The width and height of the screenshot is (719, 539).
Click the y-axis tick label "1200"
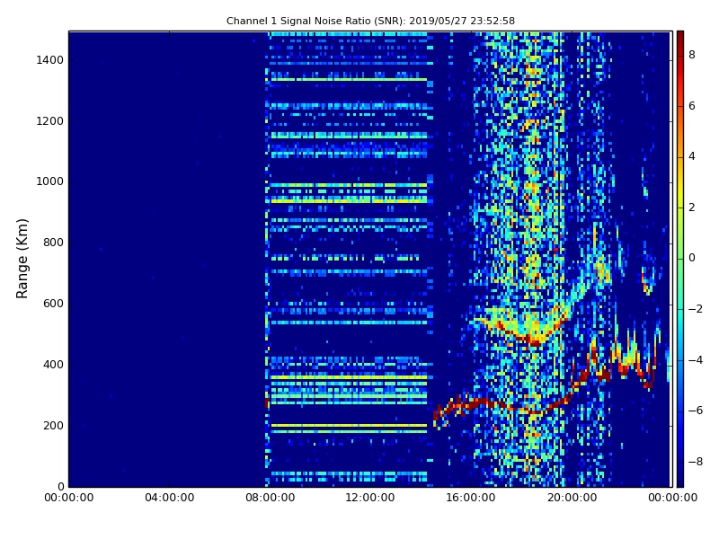(50, 121)
